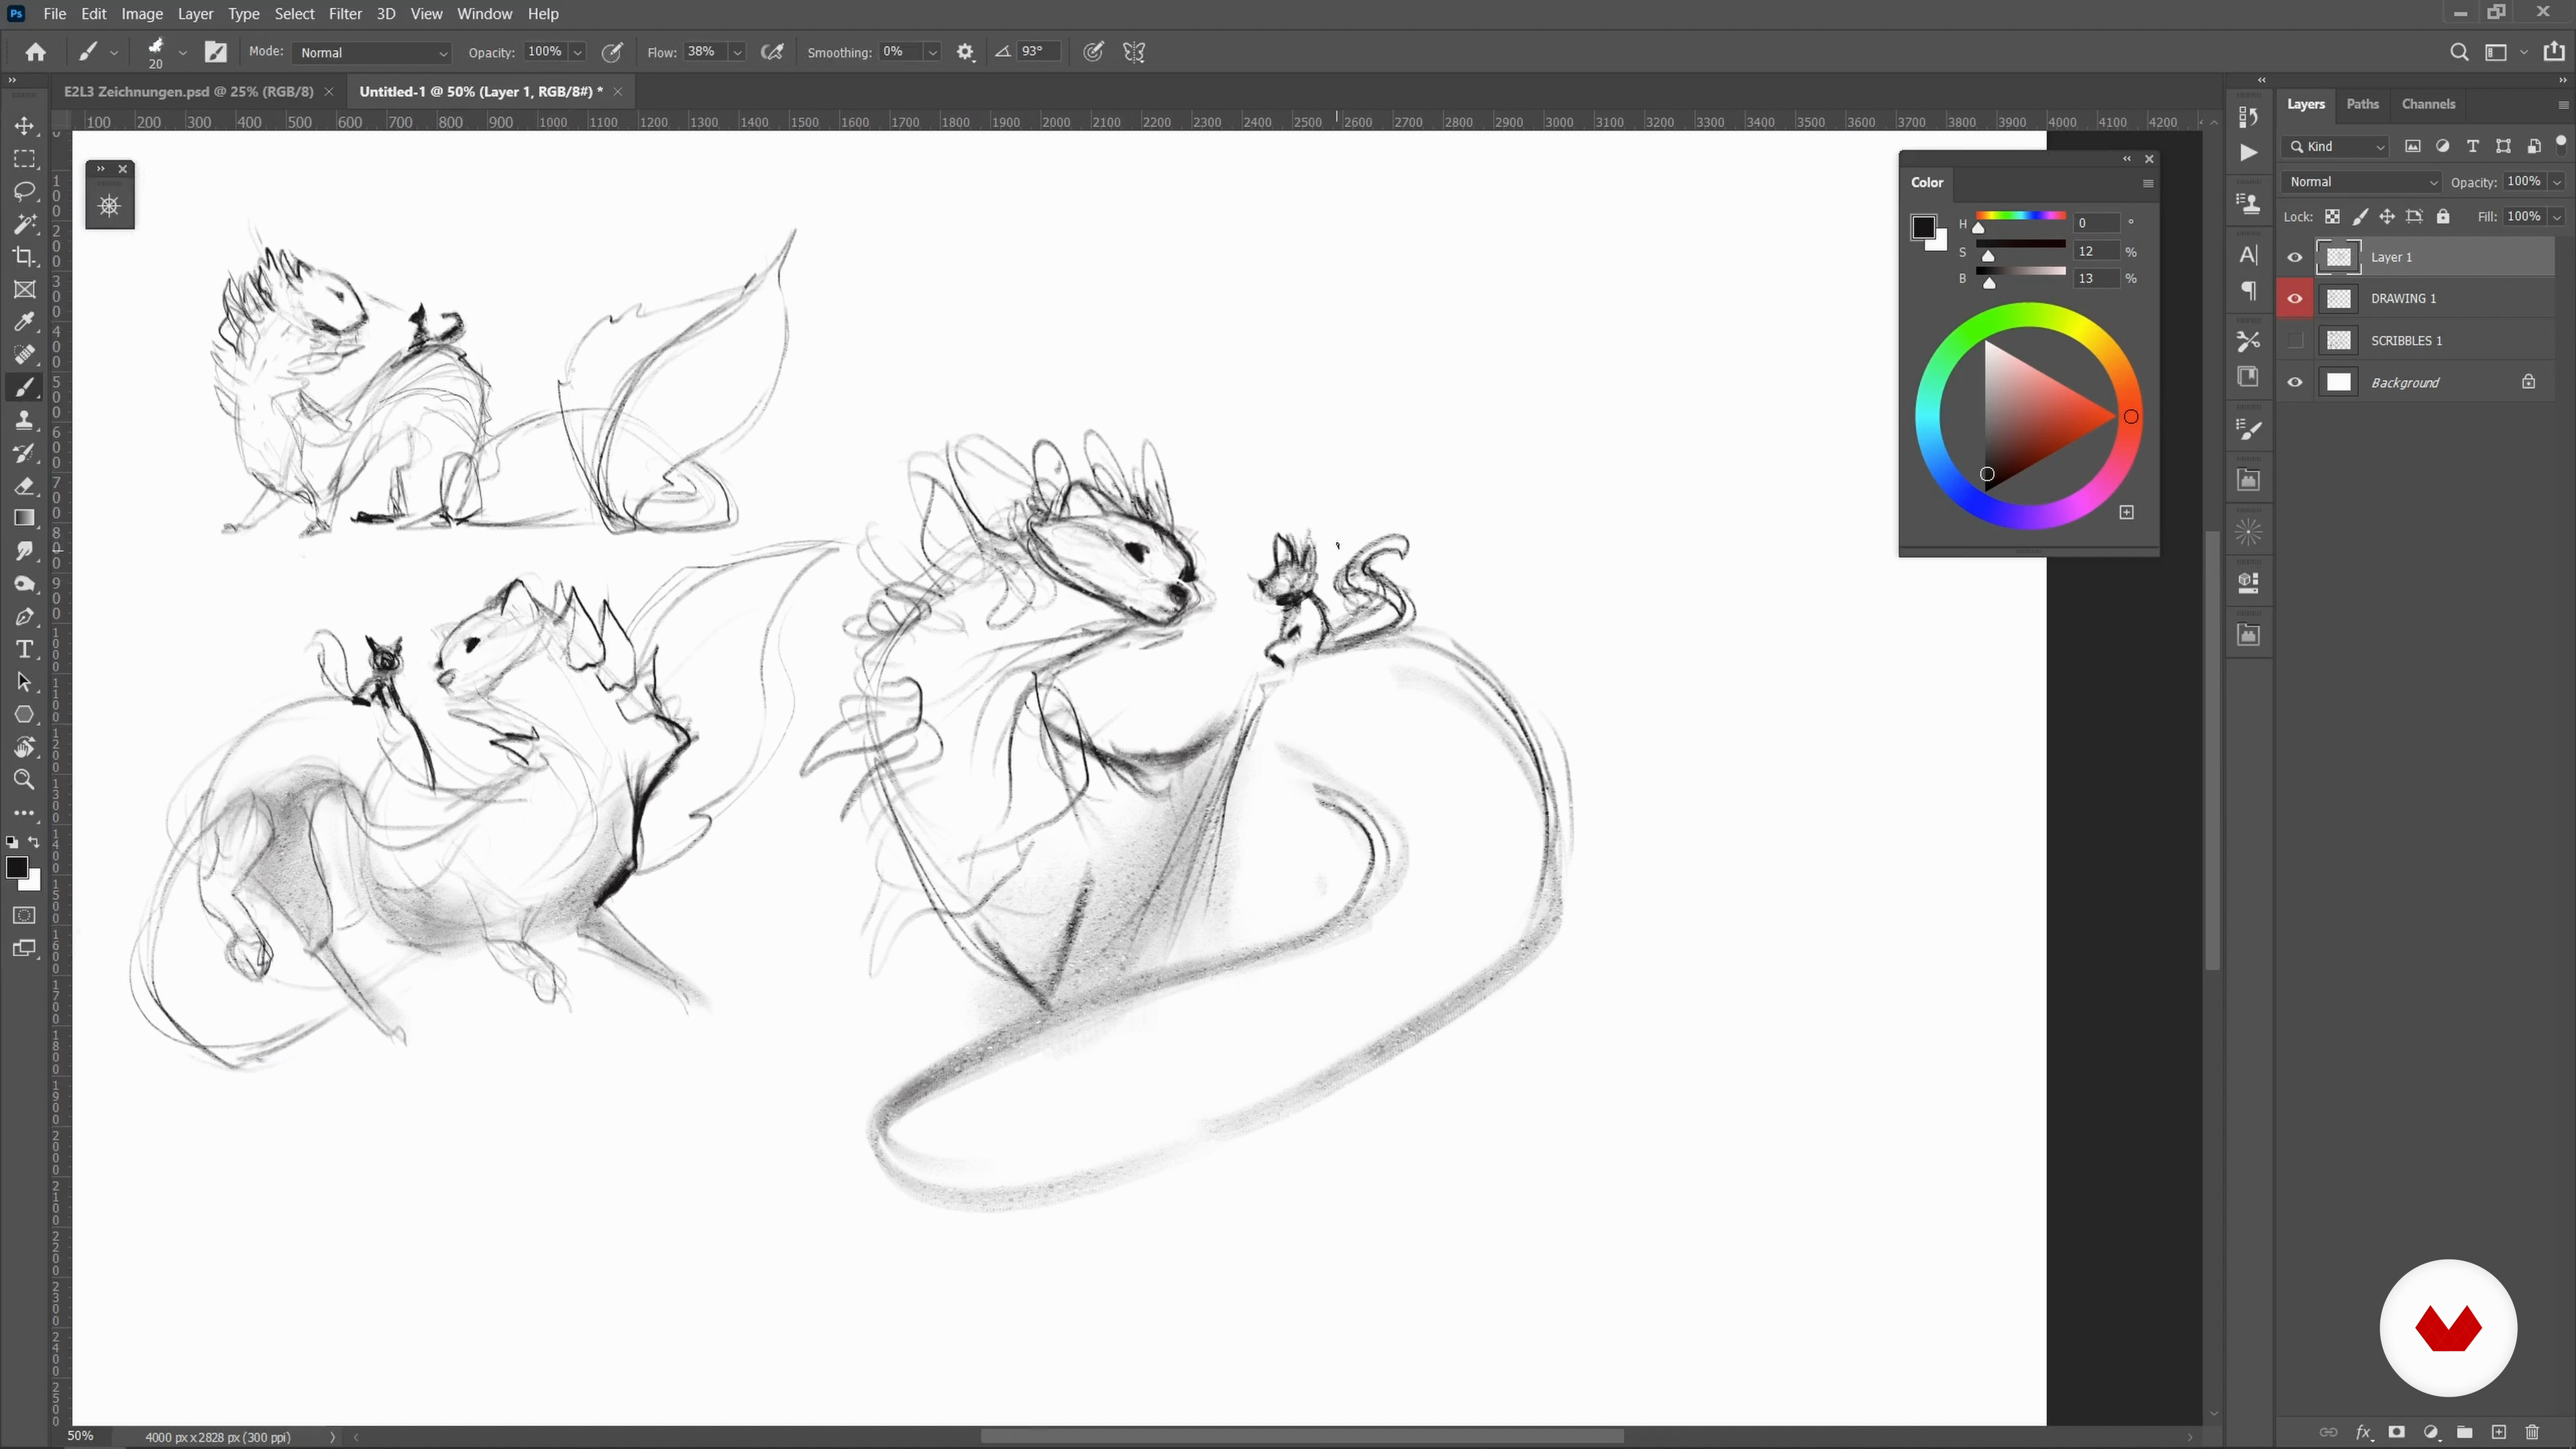Swap foreground and background colors

[34, 842]
